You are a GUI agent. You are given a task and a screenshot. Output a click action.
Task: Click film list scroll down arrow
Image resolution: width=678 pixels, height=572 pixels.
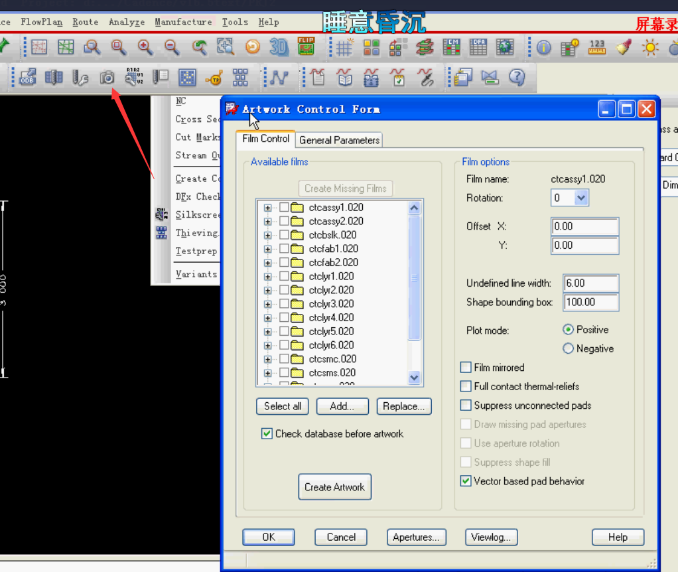pos(414,378)
